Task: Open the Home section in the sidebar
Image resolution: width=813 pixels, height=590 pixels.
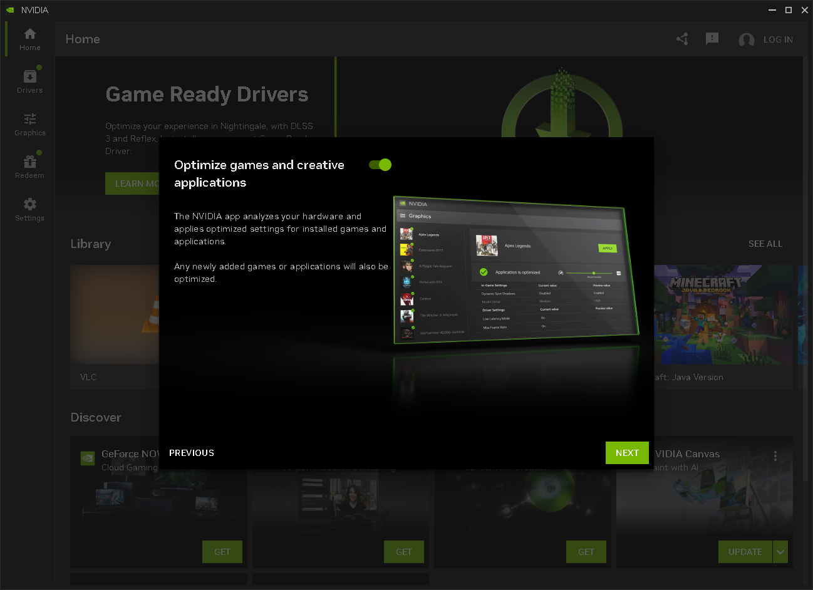Action: 29,39
